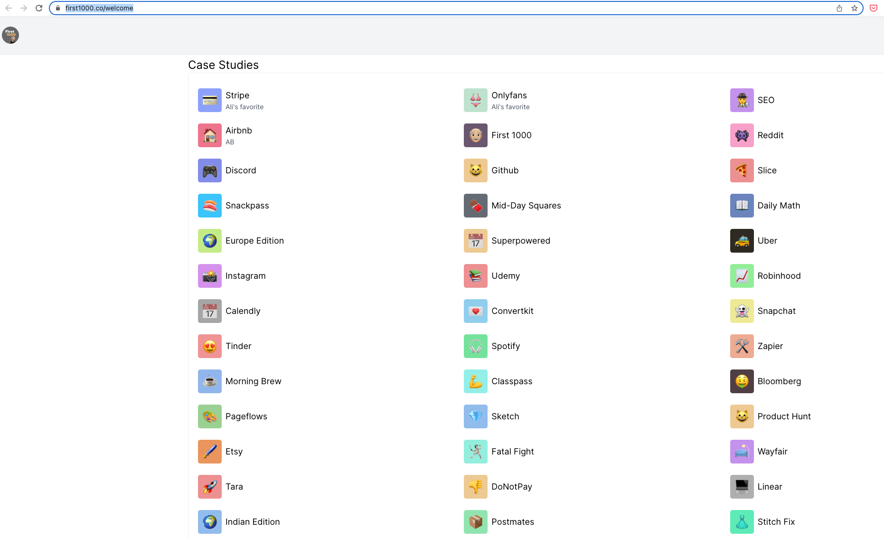The height and width of the screenshot is (539, 884).
Task: Click the browser reload button
Action: (x=39, y=8)
